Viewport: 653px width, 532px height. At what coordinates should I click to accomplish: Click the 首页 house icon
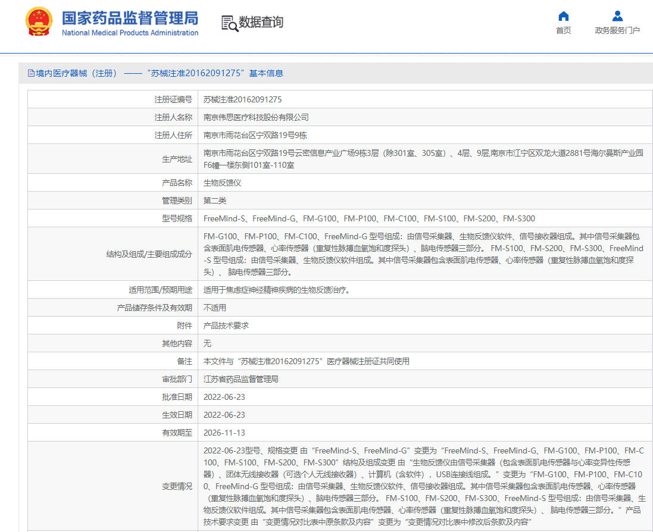(x=563, y=16)
